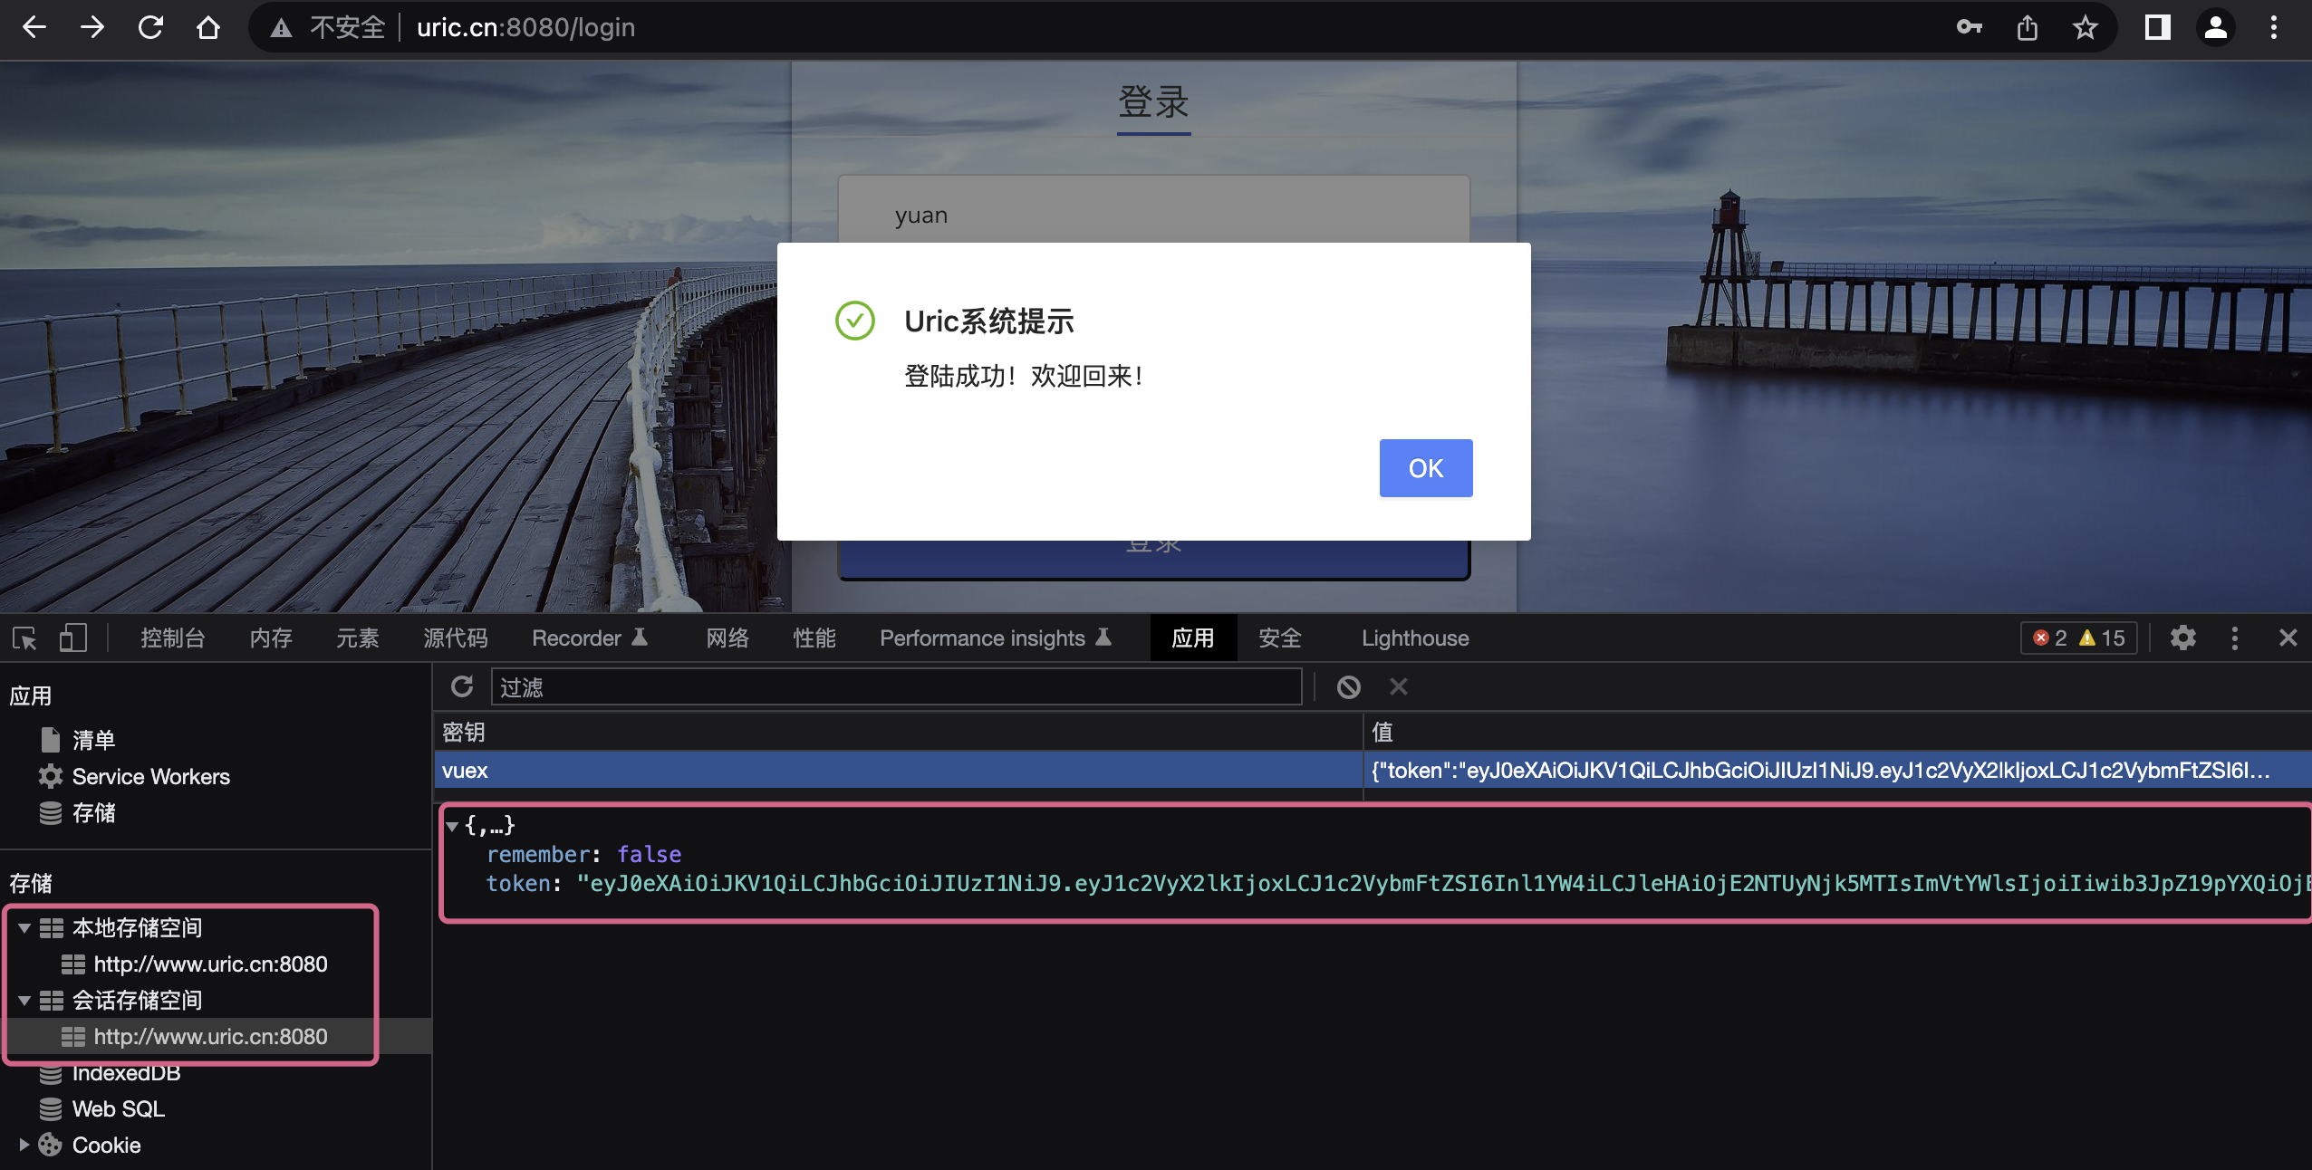Switch to the 内存 memory tab

click(x=271, y=638)
